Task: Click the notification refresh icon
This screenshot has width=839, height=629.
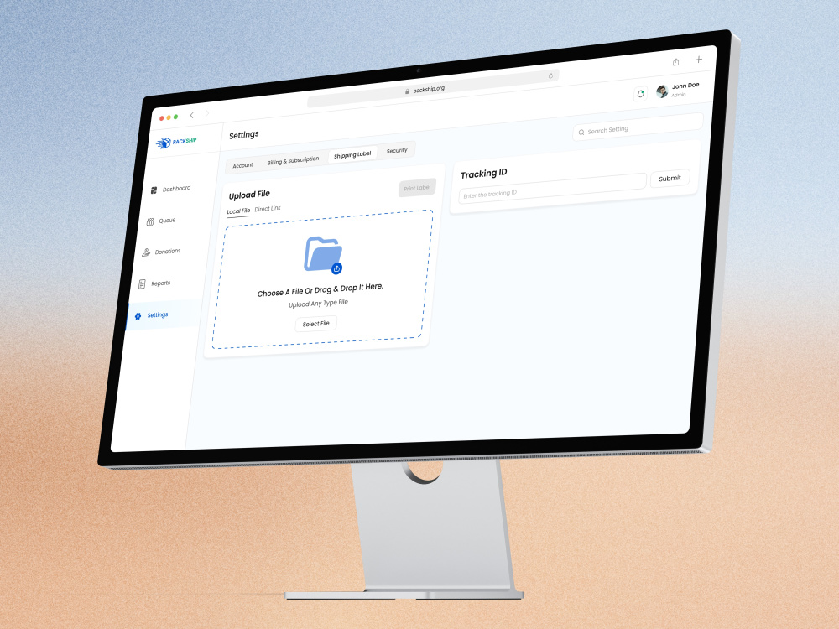Action: (640, 94)
